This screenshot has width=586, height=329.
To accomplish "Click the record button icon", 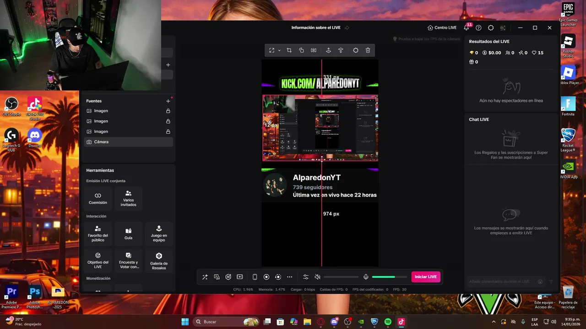I will coord(266,277).
